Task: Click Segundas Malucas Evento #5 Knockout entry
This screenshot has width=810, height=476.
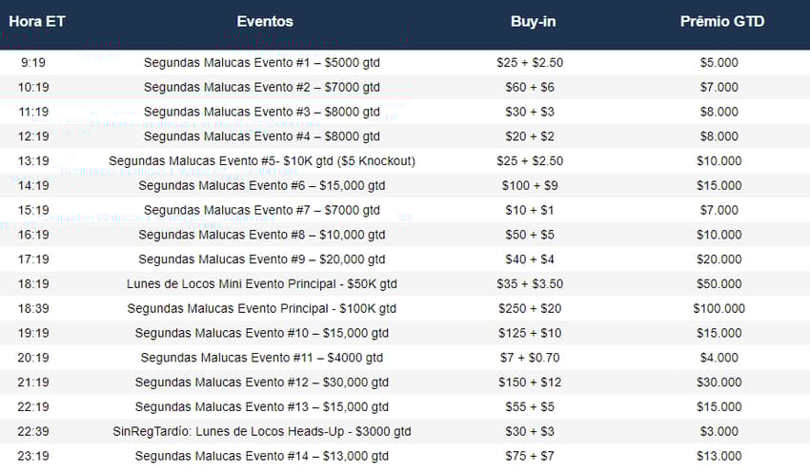Action: [x=261, y=161]
